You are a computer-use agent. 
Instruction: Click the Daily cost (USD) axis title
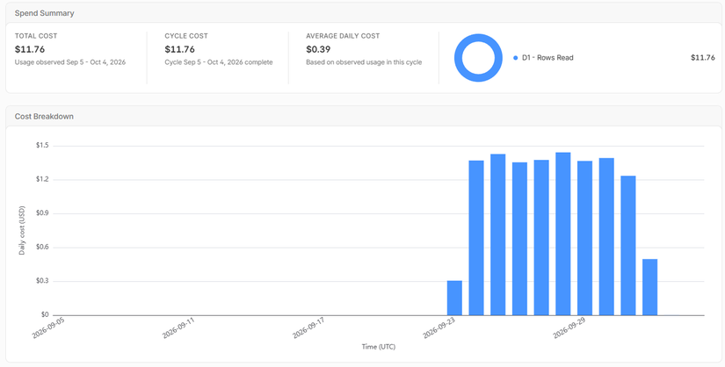22,230
